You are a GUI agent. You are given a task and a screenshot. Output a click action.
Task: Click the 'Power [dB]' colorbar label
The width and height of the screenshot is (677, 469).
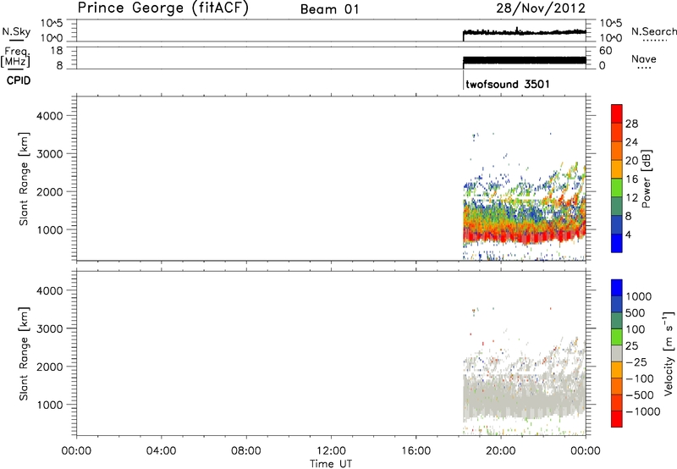[647, 179]
